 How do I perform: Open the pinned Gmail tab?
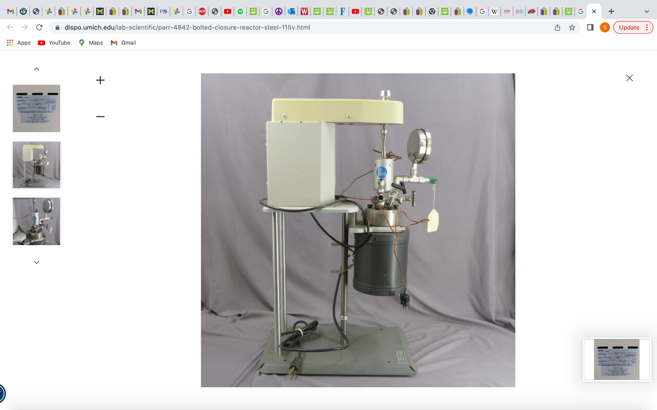tap(10, 11)
